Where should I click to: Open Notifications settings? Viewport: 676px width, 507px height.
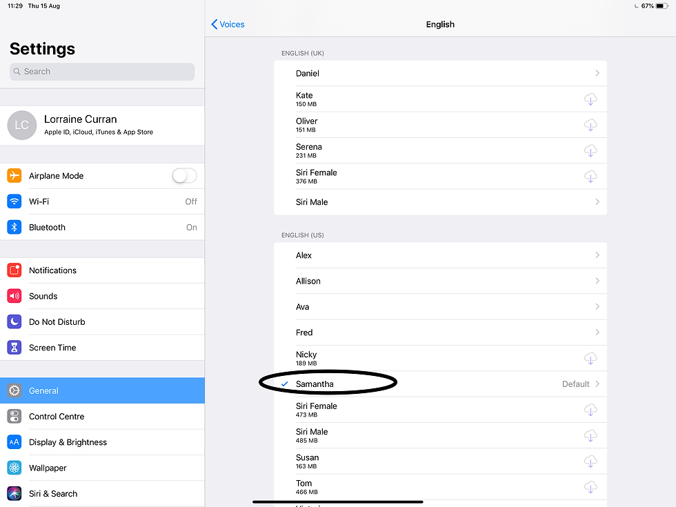102,270
